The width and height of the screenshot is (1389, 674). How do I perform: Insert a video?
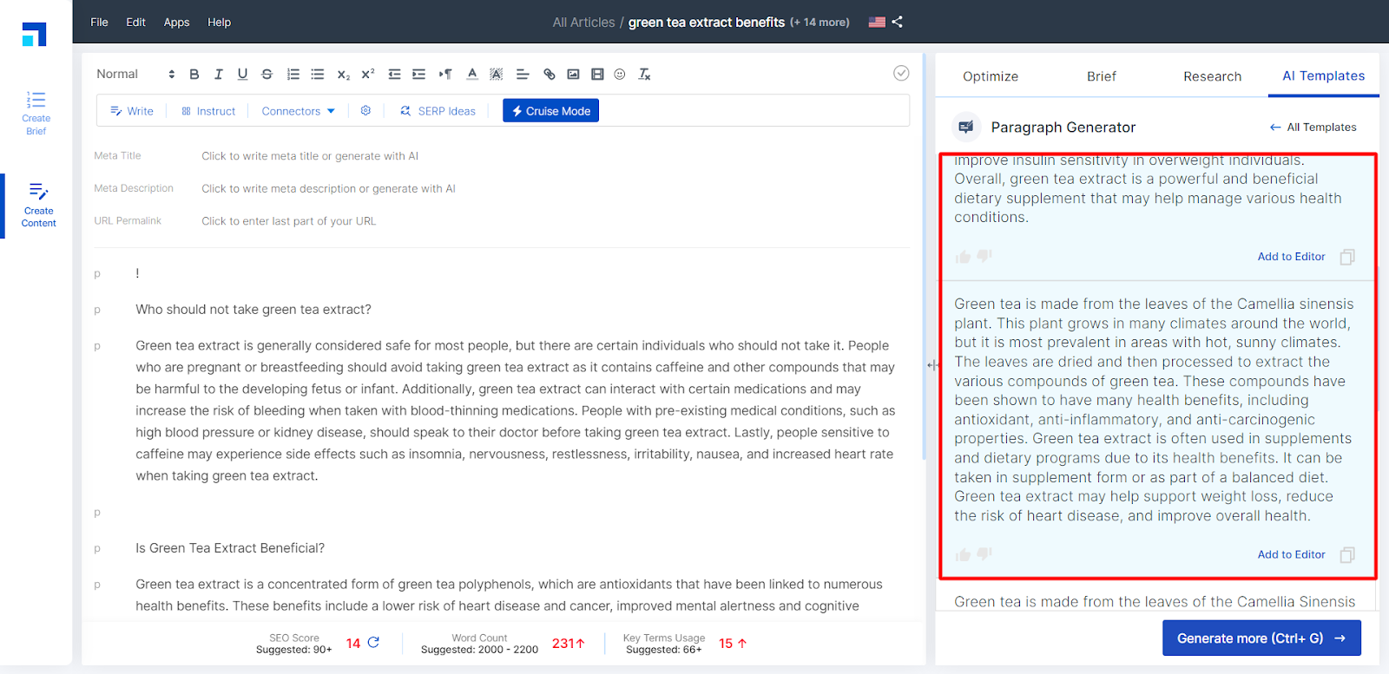[597, 75]
